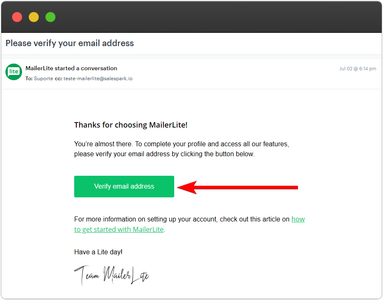
Task: Click the For more information sentence
Action: 182,219
